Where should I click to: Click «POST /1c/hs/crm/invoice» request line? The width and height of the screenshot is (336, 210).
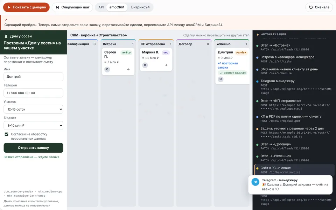280,173
